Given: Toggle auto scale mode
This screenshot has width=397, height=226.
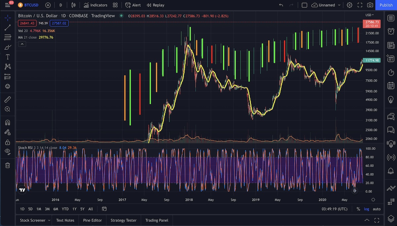Looking at the screenshot, I should [x=376, y=209].
